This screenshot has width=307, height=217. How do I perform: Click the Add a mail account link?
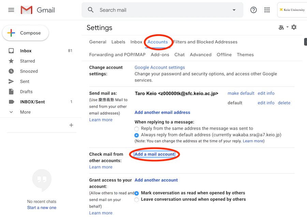pos(155,154)
